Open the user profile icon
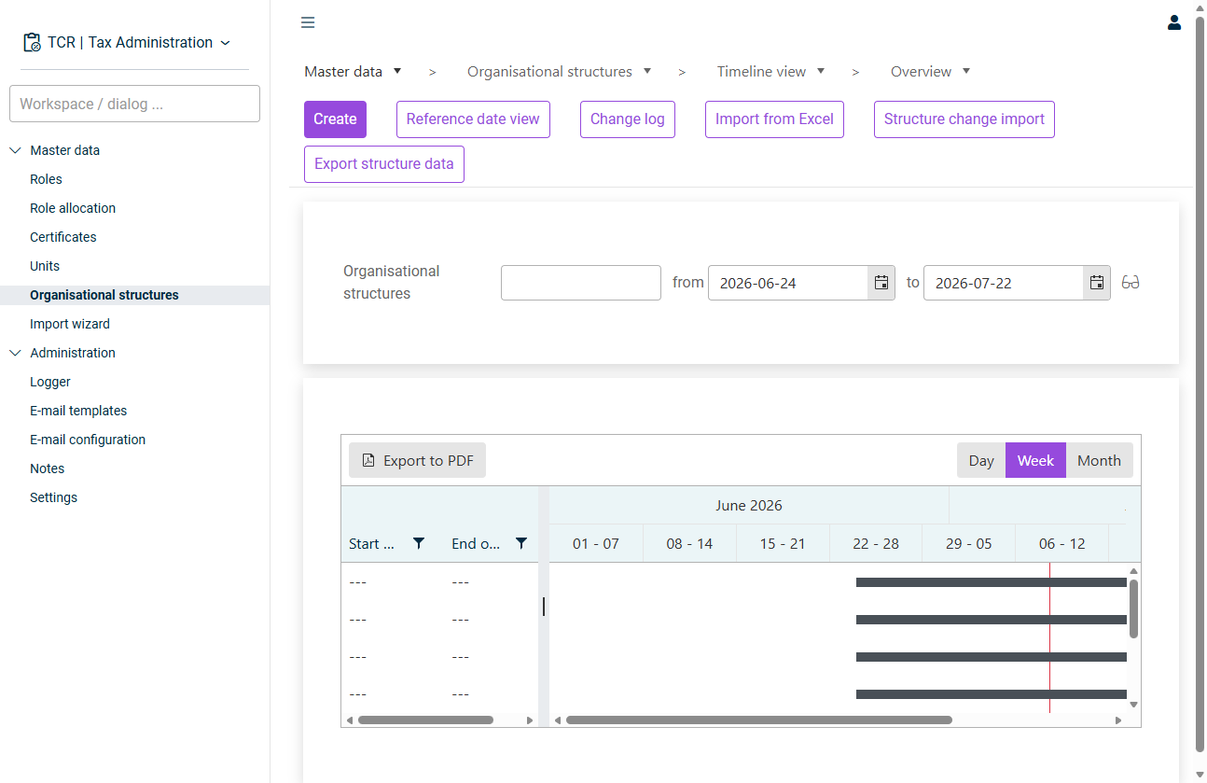The height and width of the screenshot is (783, 1207). point(1174,22)
